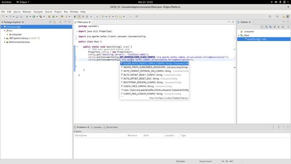Open the Navigate menu

tap(38, 12)
